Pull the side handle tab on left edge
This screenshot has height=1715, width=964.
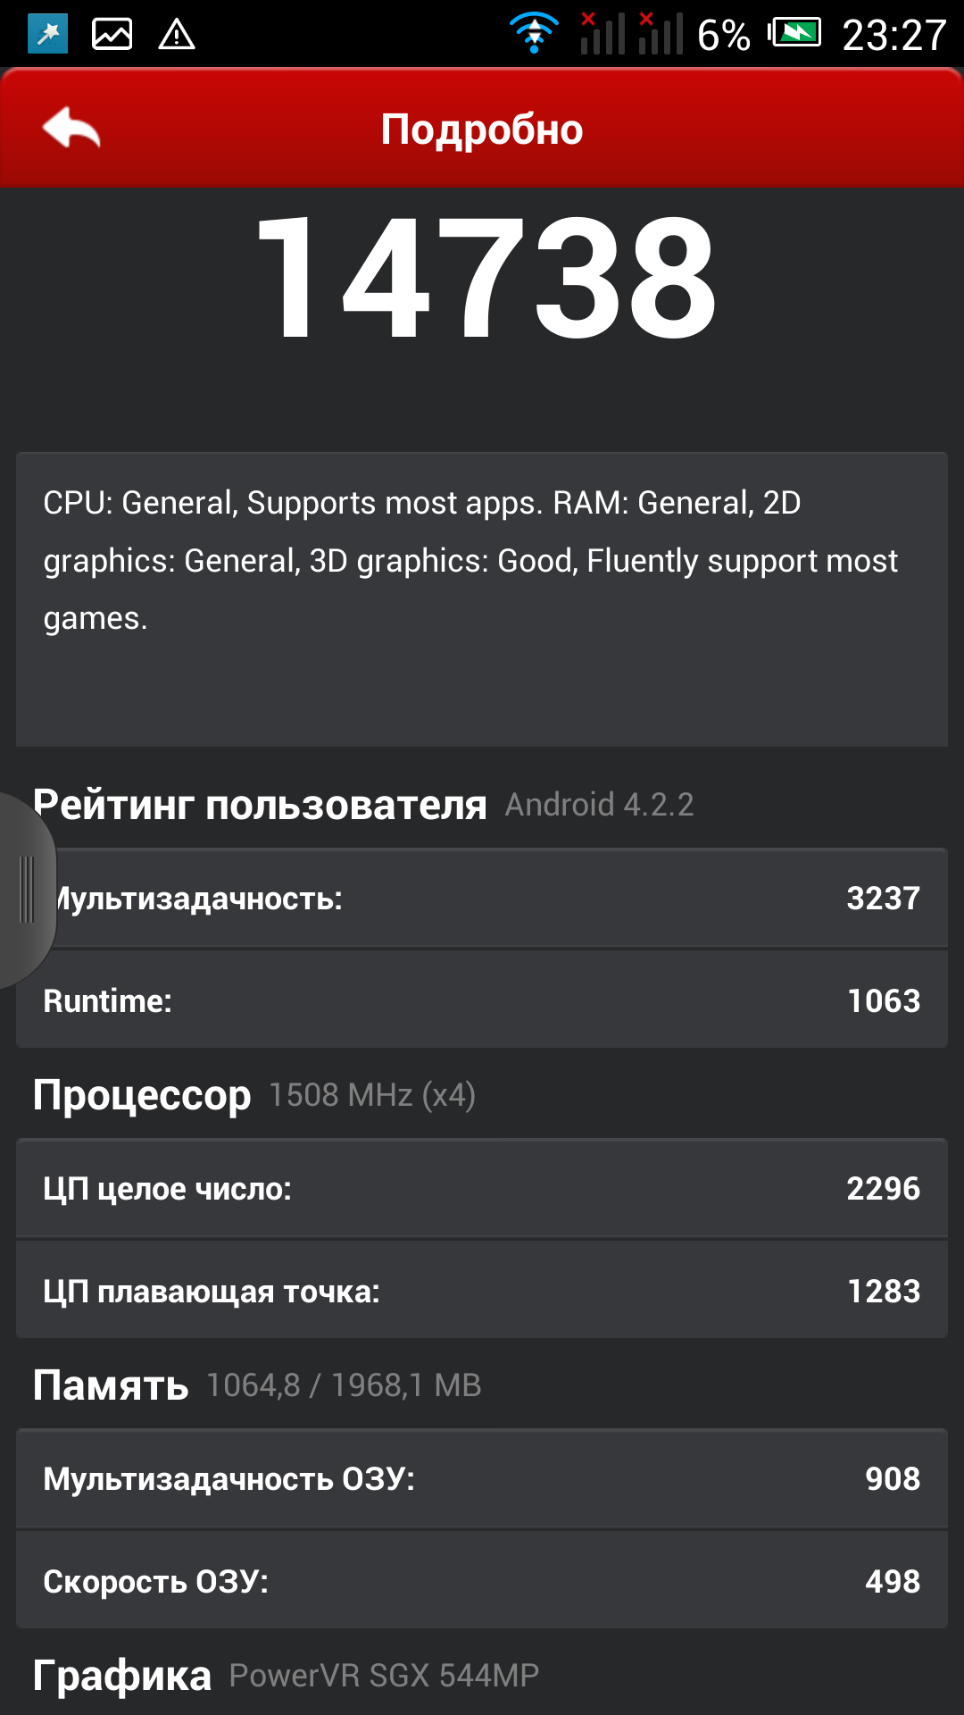tap(27, 890)
